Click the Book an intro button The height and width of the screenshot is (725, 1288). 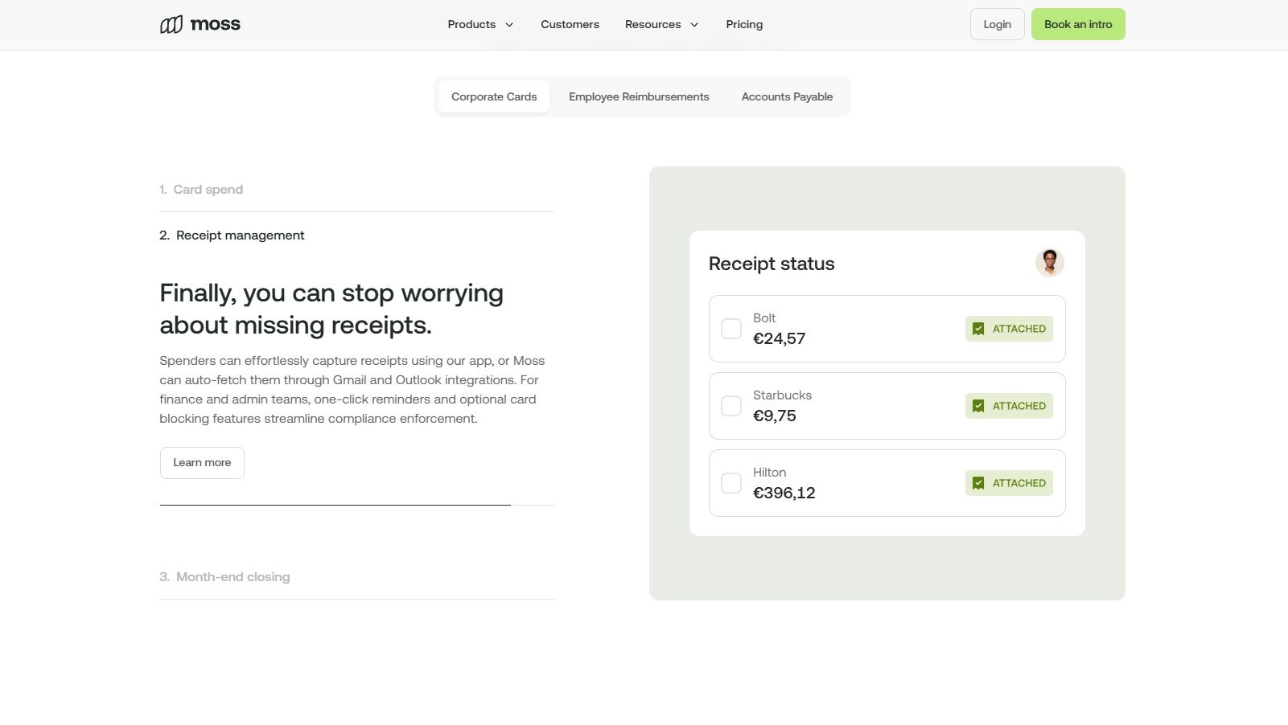click(1078, 24)
